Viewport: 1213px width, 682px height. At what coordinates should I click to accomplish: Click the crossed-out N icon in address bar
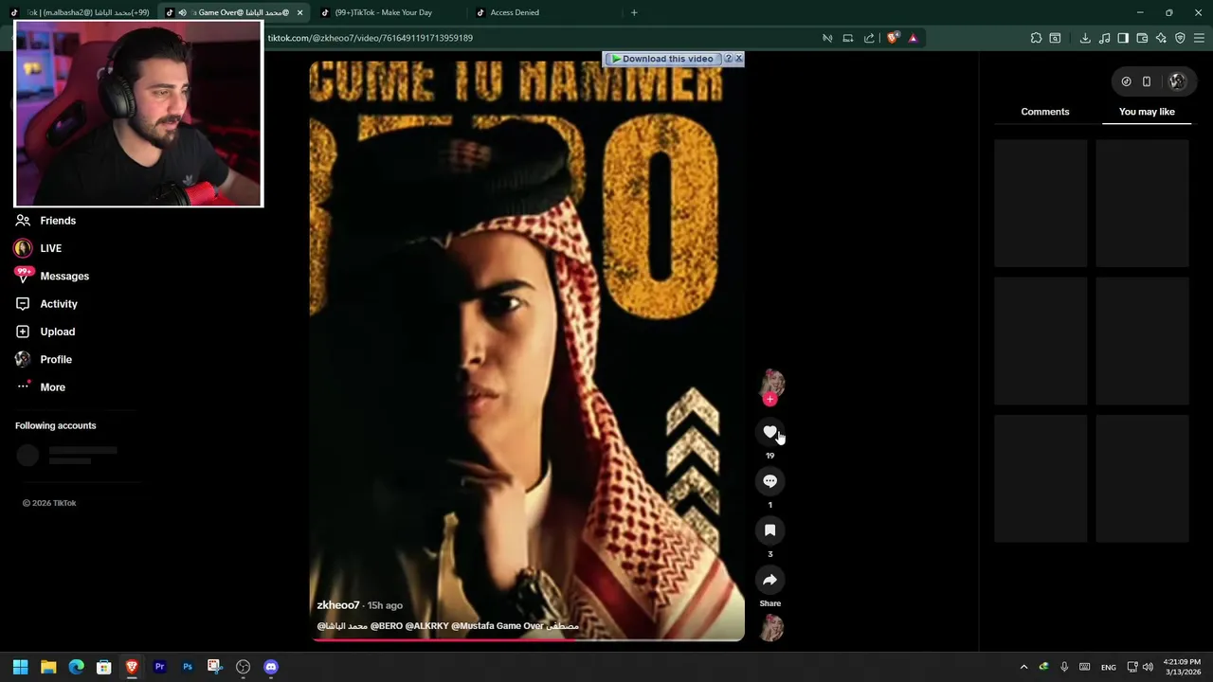pyautogui.click(x=827, y=38)
